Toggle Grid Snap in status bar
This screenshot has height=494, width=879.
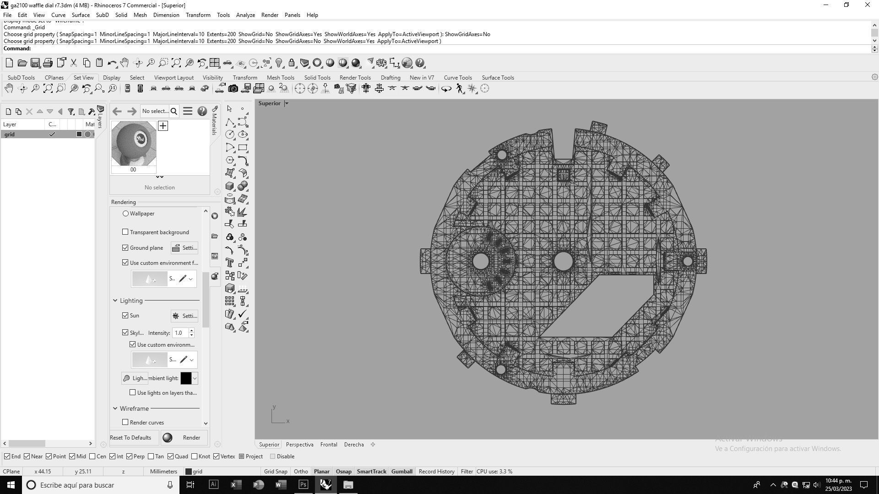click(x=276, y=472)
